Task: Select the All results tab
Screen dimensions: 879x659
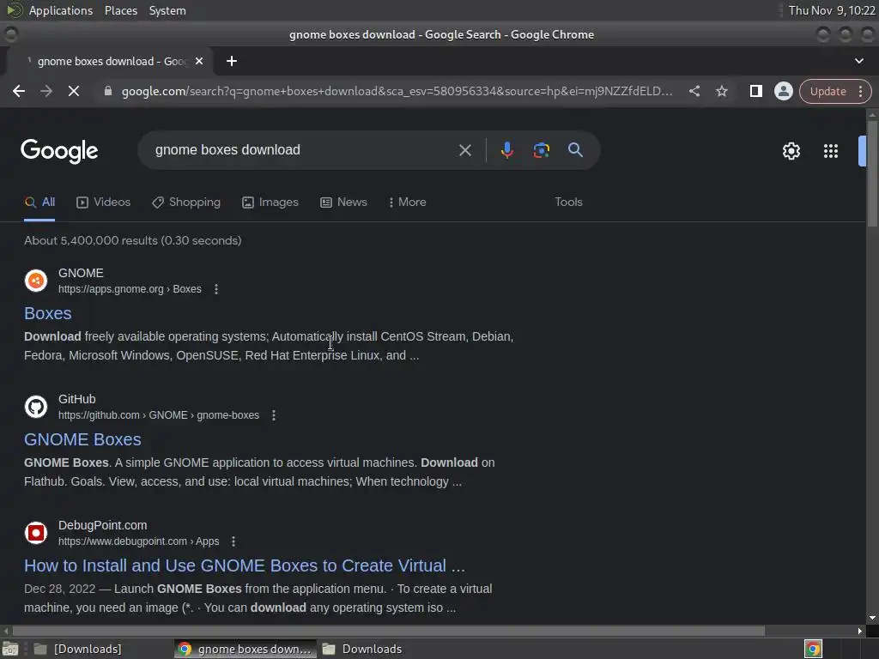Action: click(x=39, y=203)
